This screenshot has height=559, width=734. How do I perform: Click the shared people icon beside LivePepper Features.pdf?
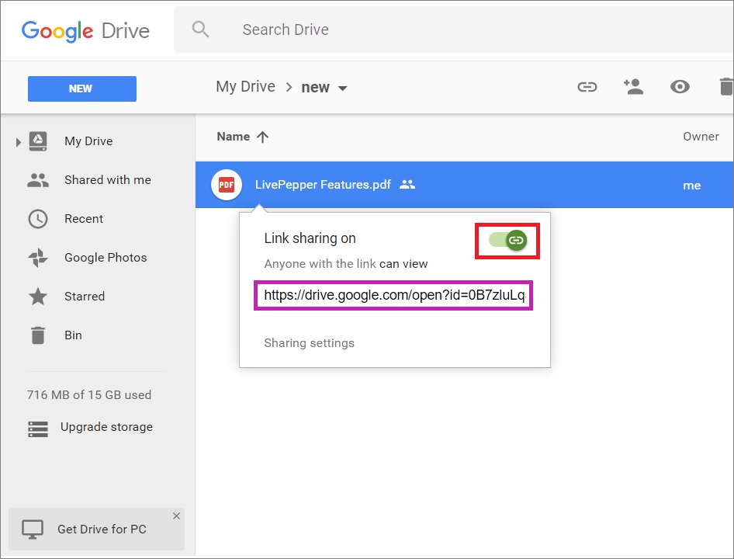tap(407, 185)
